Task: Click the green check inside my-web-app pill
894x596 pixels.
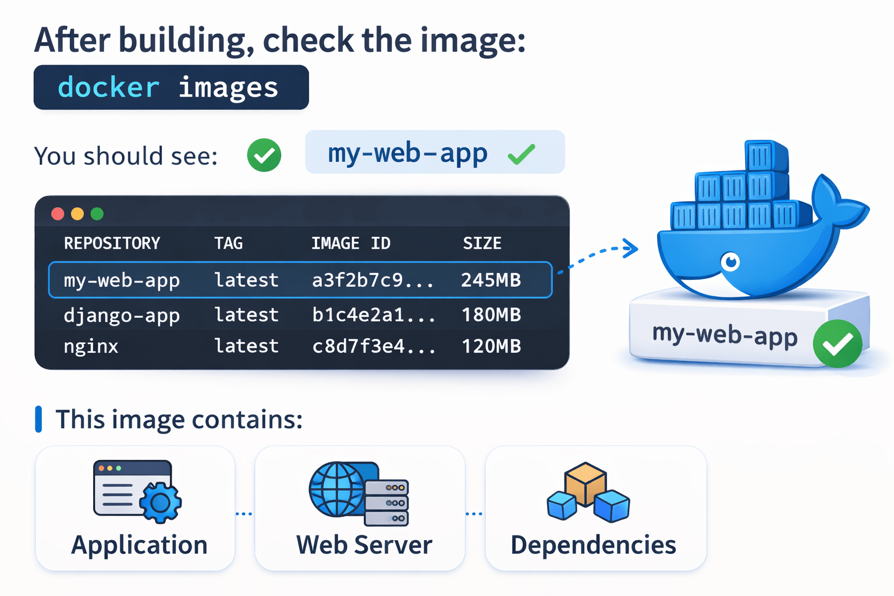Action: 521,154
